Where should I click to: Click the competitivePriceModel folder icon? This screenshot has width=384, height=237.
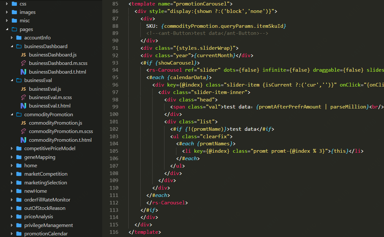[19, 149]
